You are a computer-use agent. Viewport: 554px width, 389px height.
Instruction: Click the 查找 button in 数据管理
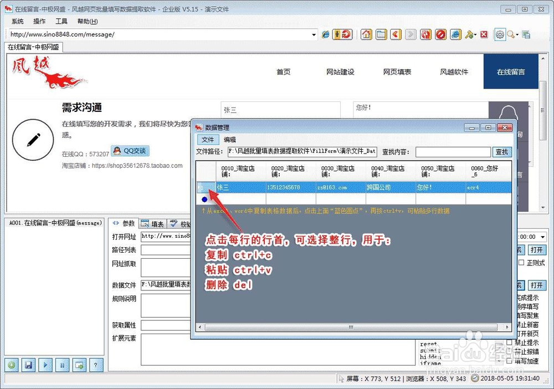(502, 152)
